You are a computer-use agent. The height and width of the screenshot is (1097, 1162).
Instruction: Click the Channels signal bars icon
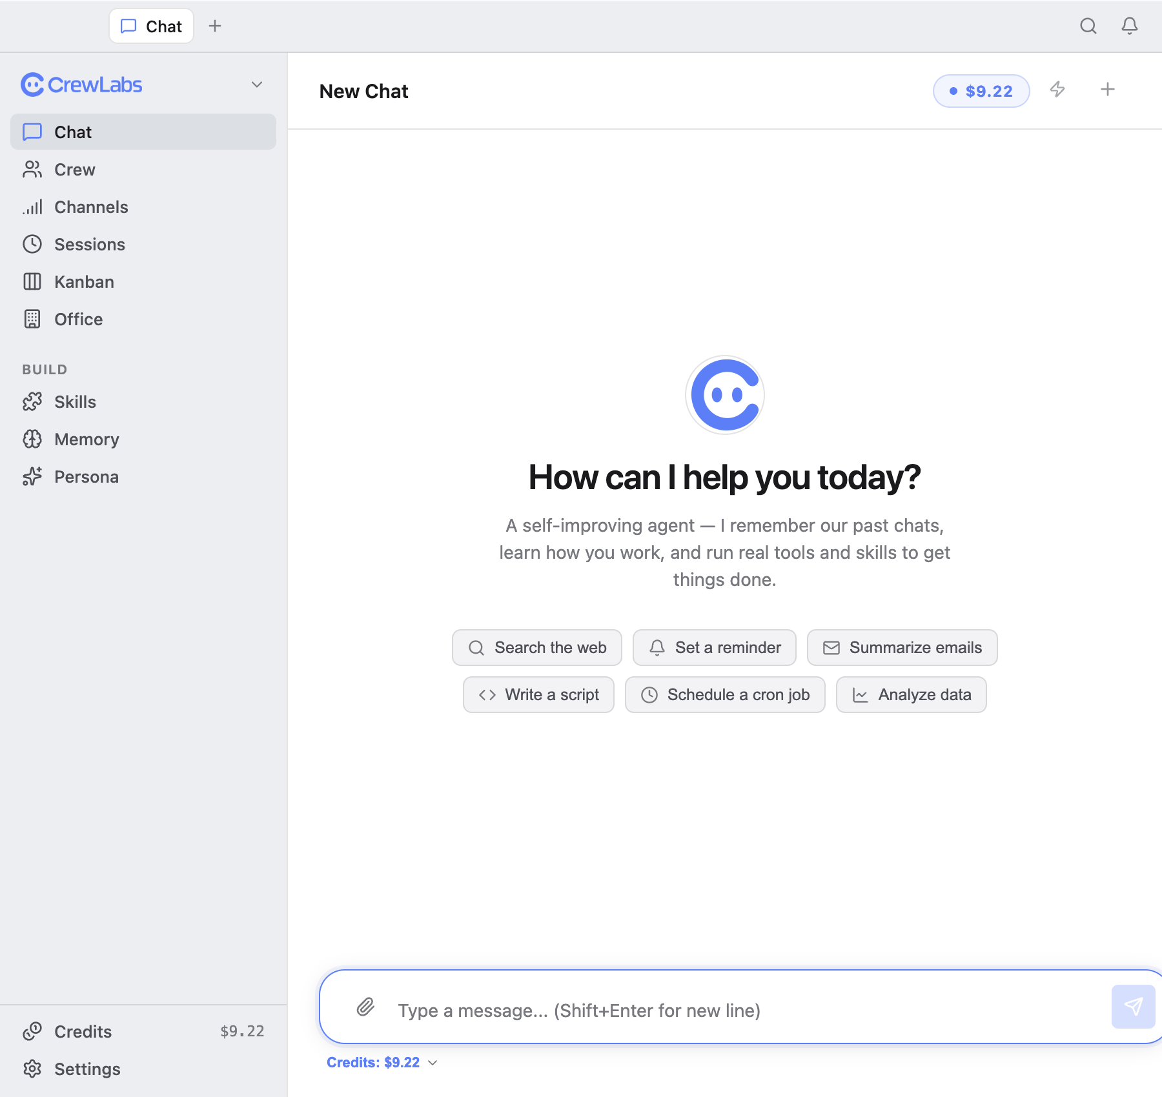[32, 206]
